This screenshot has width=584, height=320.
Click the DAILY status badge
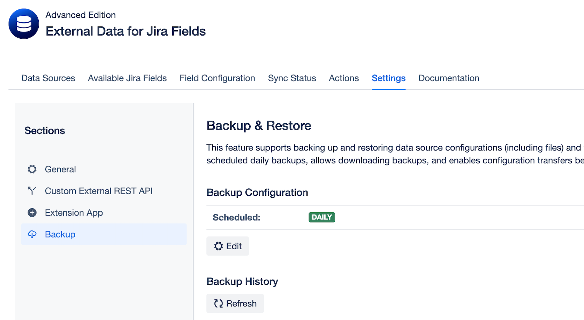coord(321,217)
